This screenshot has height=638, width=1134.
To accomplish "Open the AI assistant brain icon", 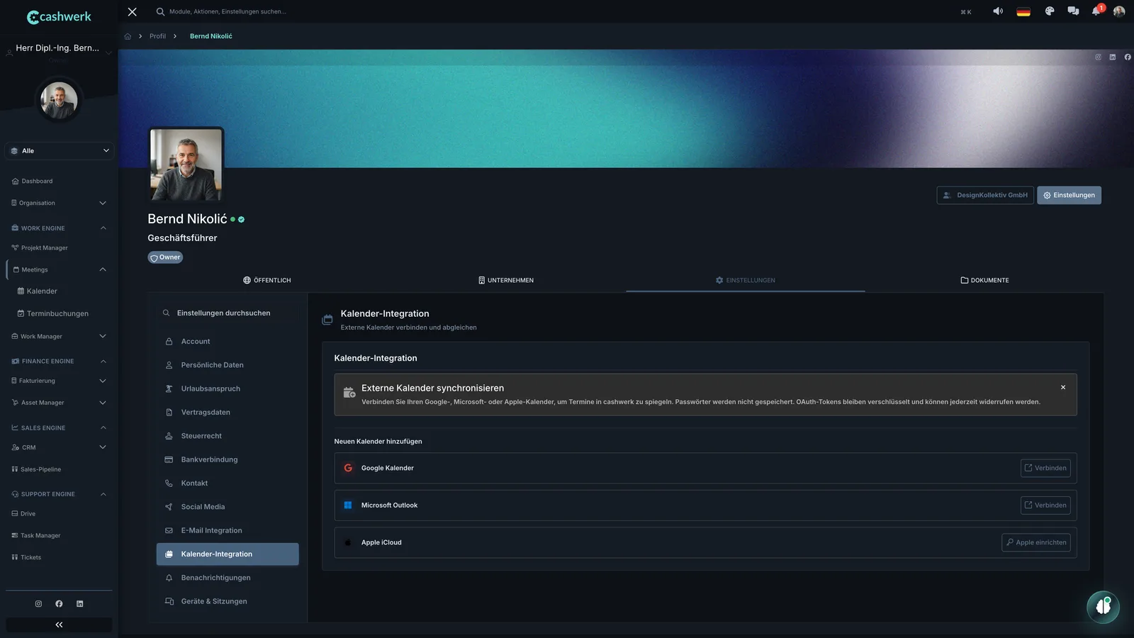I will click(1103, 607).
